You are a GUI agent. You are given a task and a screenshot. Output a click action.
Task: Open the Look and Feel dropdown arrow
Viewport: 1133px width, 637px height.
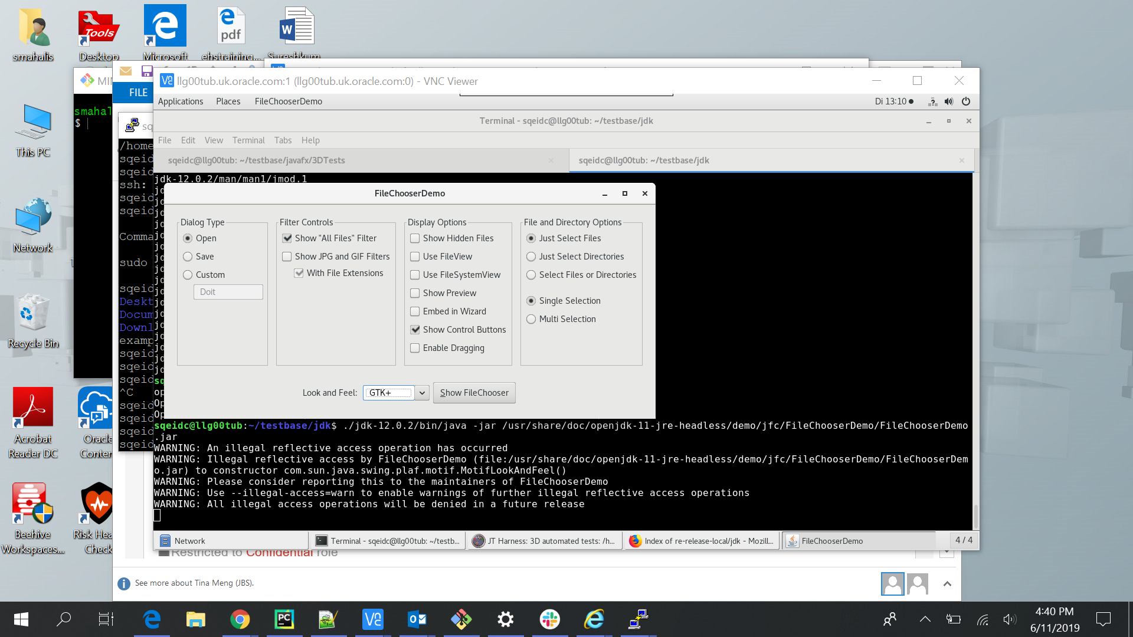422,393
